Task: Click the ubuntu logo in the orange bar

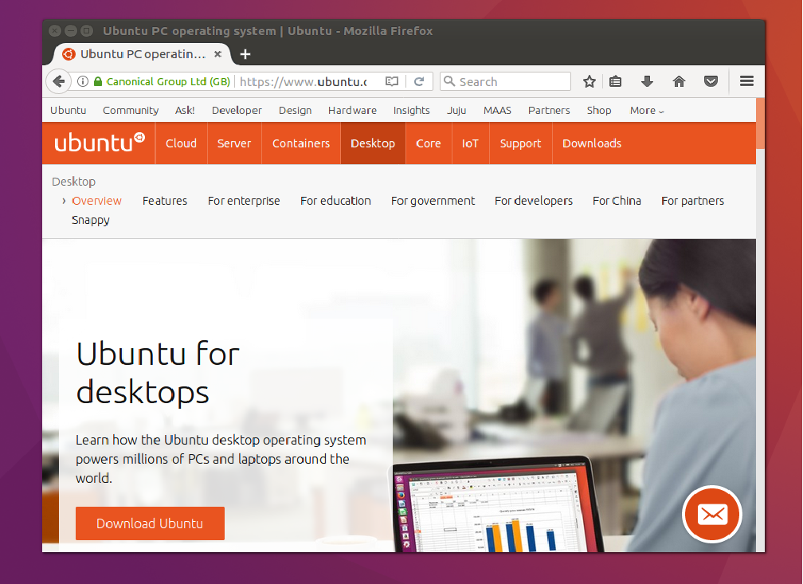Action: 100,143
